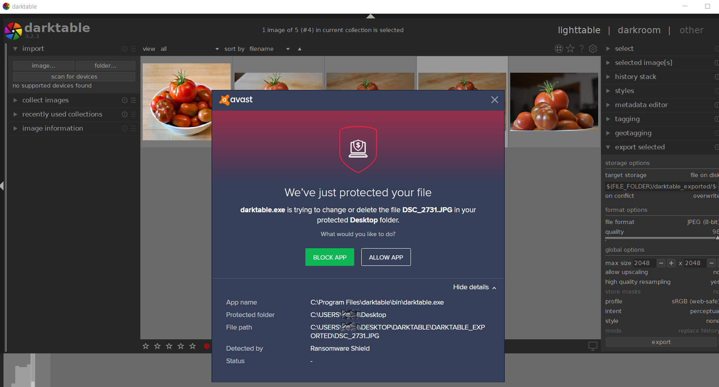The width and height of the screenshot is (719, 387).
Task: Click the max size width field
Action: [644, 263]
